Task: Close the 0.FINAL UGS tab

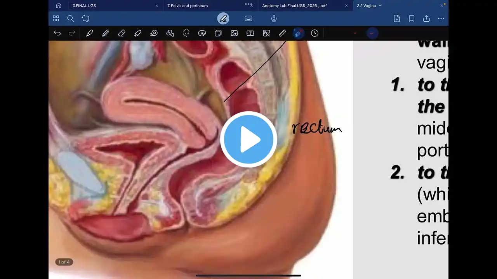Action: point(157,6)
